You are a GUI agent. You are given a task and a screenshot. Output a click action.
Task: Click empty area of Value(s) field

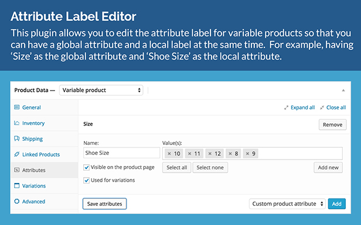(x=299, y=153)
